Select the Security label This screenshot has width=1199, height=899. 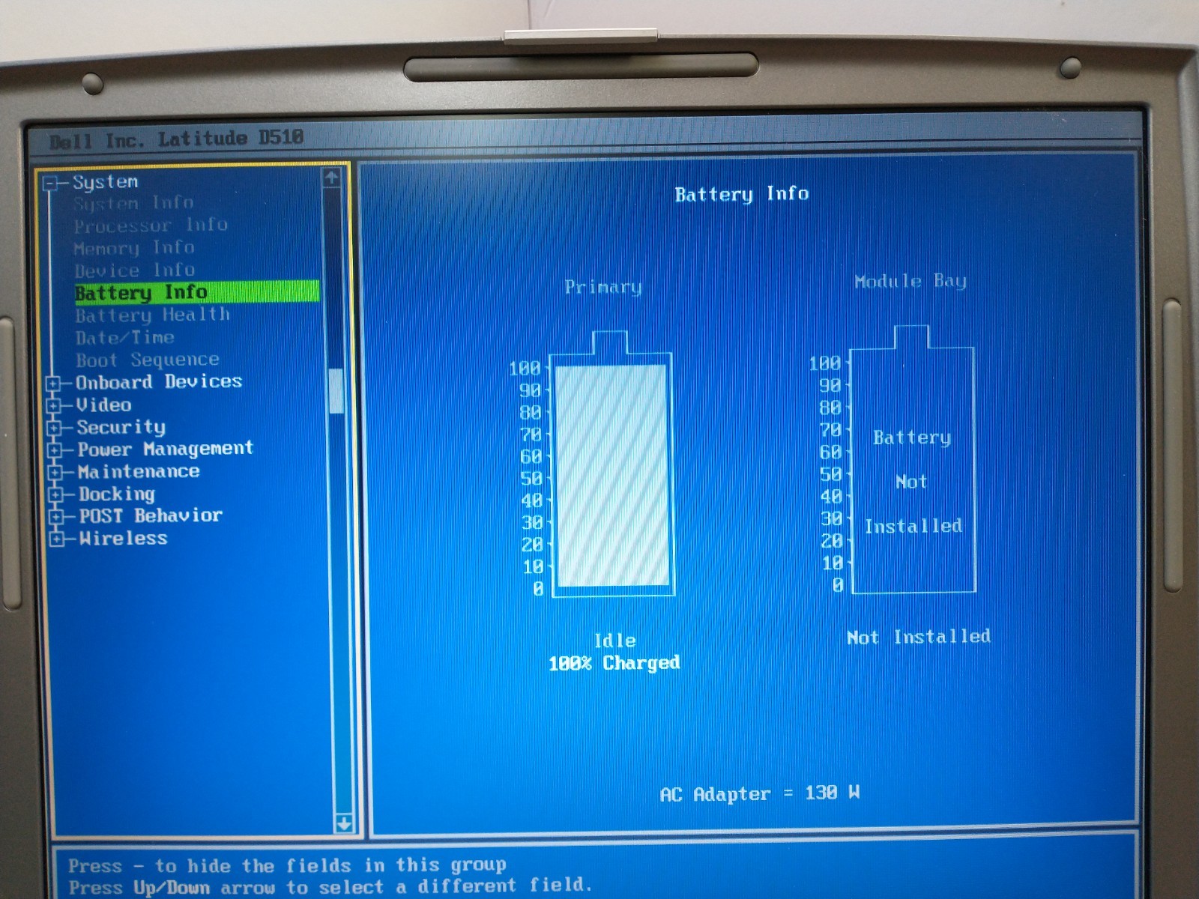tap(121, 428)
